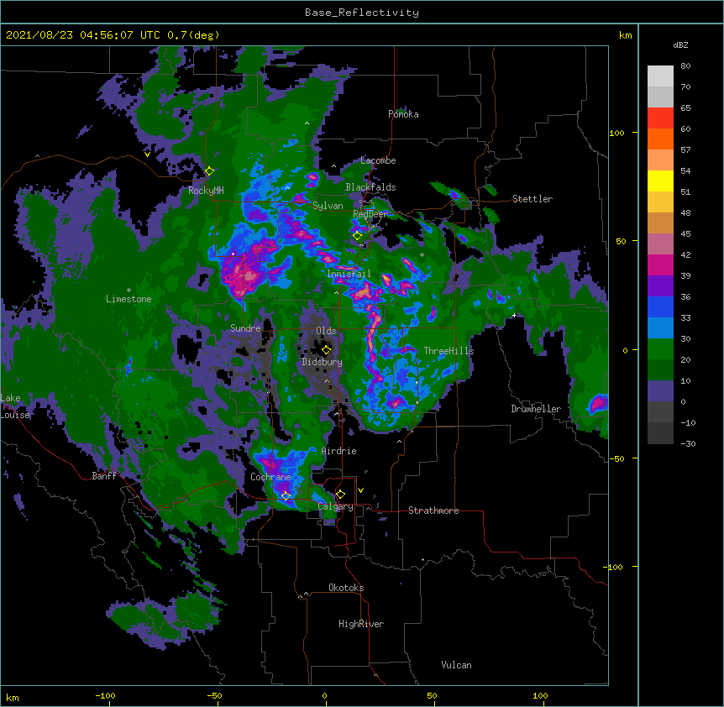Pick the royal blue 33-36 dBZ swatch
Viewport: 724px width, 707px height.
pyautogui.click(x=660, y=306)
